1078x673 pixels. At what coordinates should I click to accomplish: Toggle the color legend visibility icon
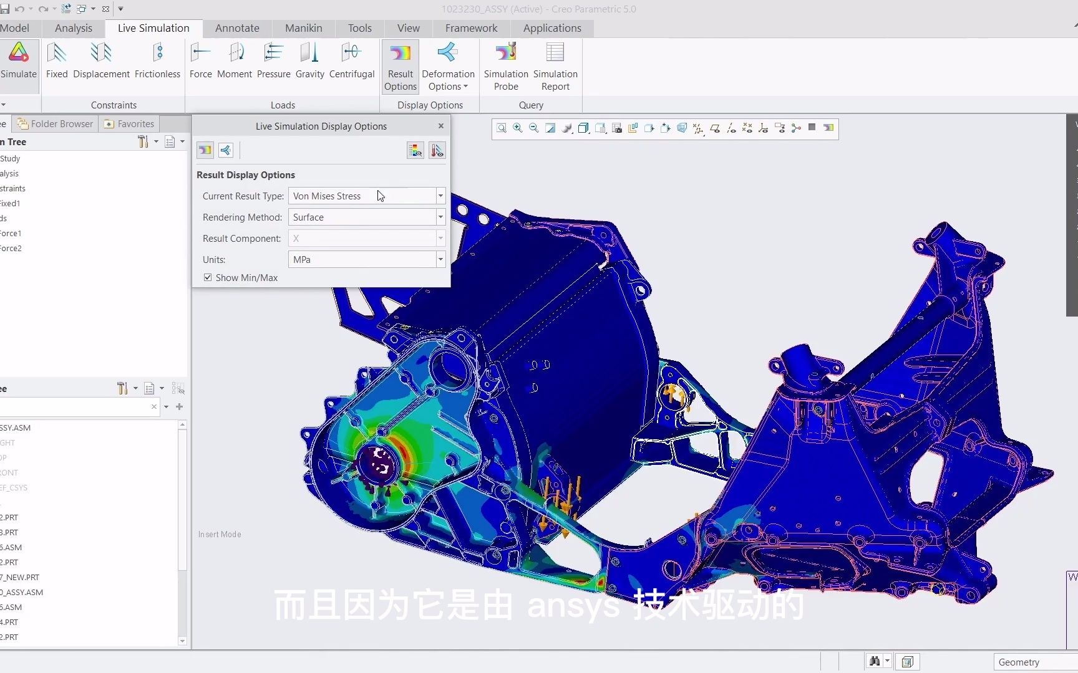click(x=415, y=150)
